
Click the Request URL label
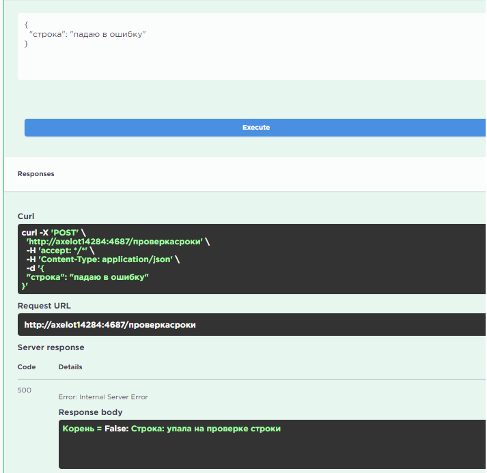point(44,306)
